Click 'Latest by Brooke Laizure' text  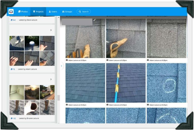[29, 118]
